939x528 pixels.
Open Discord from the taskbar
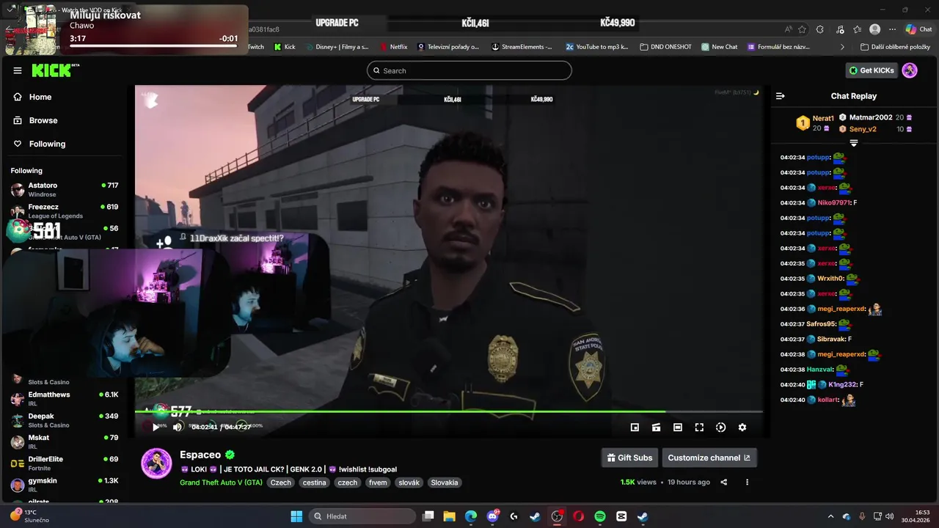click(x=492, y=516)
